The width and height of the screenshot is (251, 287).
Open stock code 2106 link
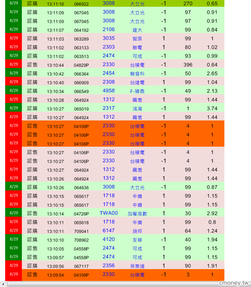108,29
